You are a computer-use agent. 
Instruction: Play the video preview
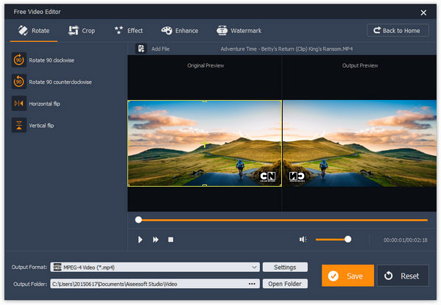pyautogui.click(x=140, y=240)
